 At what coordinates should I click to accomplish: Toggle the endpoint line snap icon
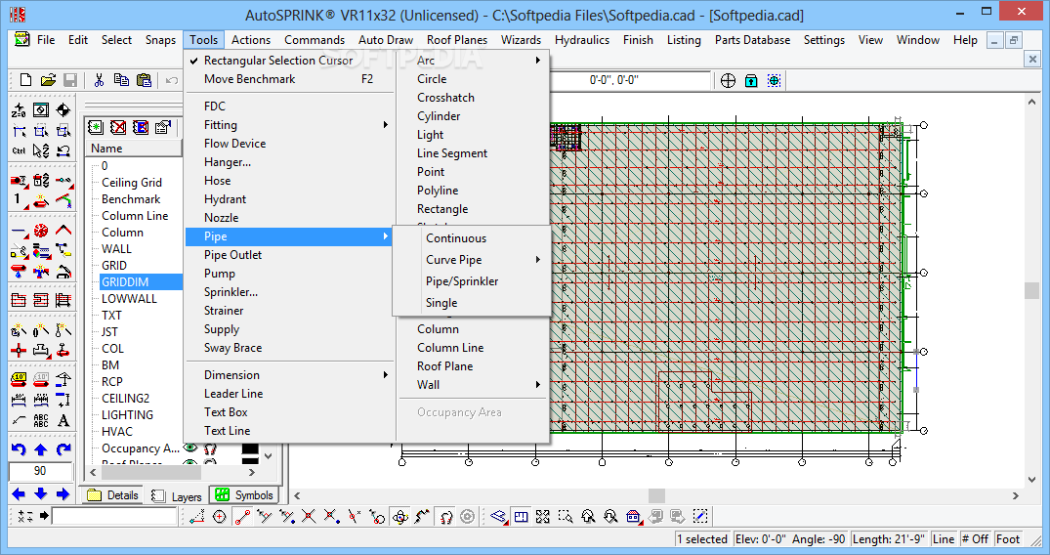[242, 516]
